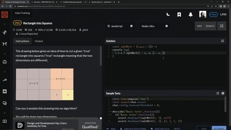The width and height of the screenshot is (231, 130).
Task: Click the SKIP button
Action: [x=112, y=129]
